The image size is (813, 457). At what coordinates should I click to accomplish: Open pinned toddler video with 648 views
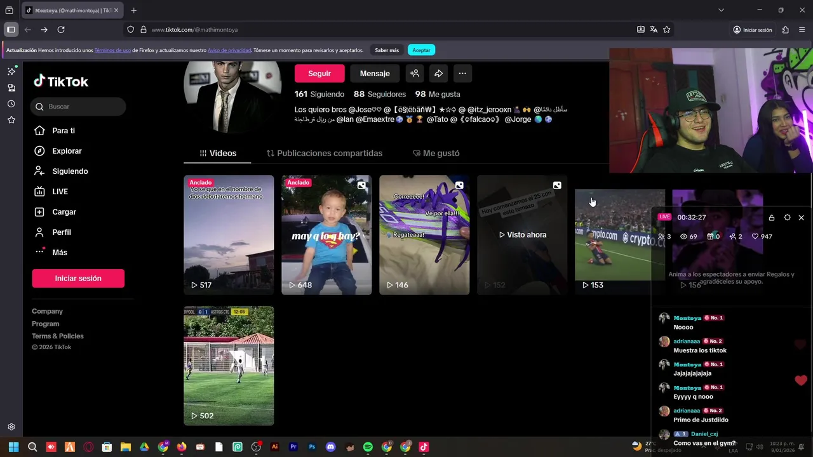pyautogui.click(x=326, y=235)
